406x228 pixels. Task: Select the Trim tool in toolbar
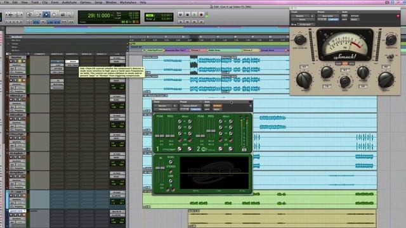click(x=38, y=15)
